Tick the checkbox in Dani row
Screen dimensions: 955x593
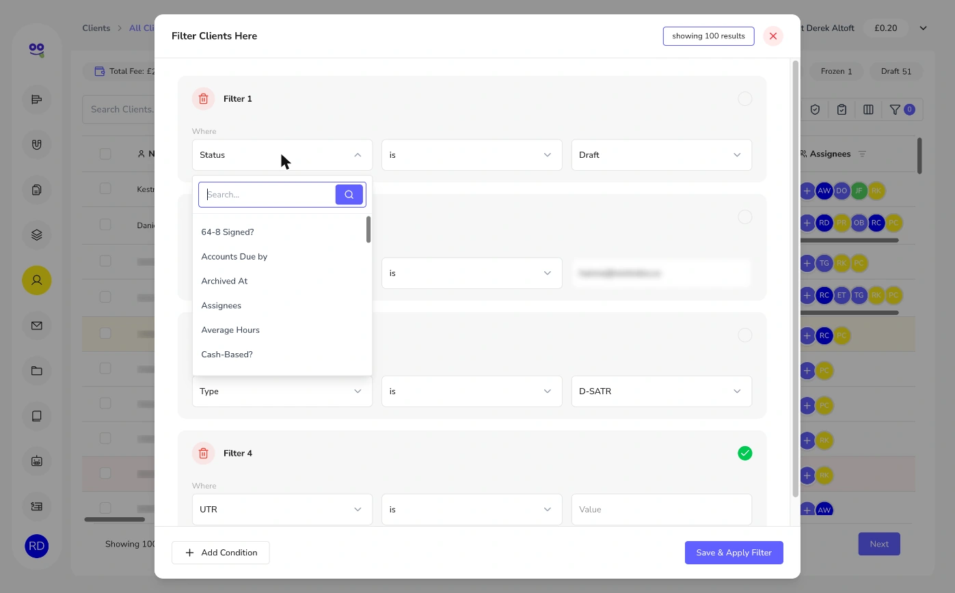pyautogui.click(x=105, y=224)
